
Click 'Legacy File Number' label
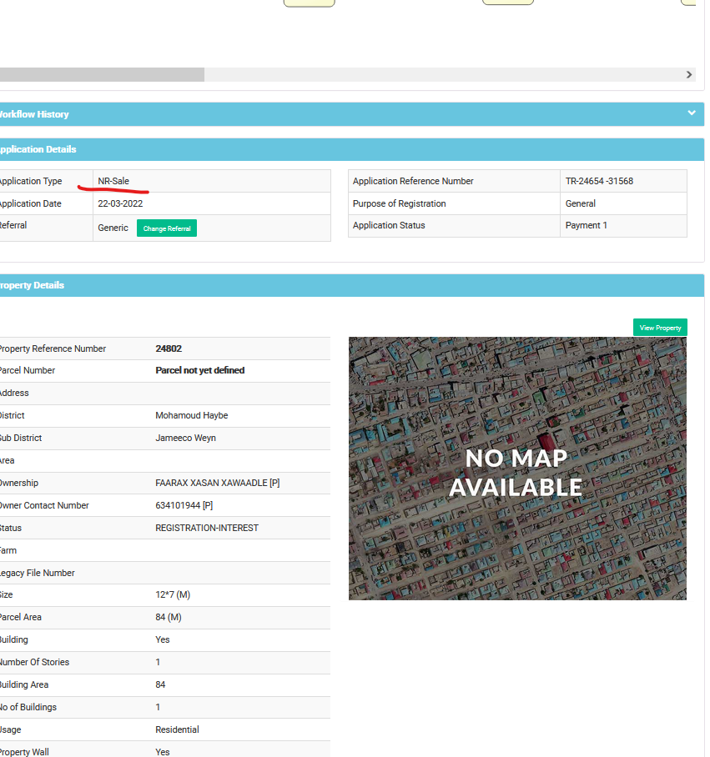point(37,573)
